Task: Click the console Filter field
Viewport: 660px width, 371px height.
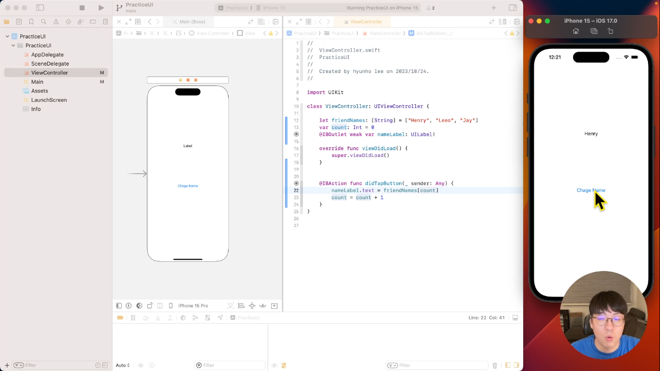Action: [436, 365]
